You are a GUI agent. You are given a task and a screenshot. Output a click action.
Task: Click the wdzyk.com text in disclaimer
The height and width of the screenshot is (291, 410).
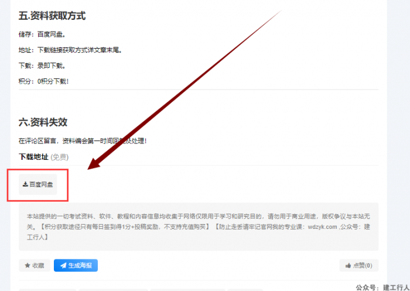pos(322,227)
